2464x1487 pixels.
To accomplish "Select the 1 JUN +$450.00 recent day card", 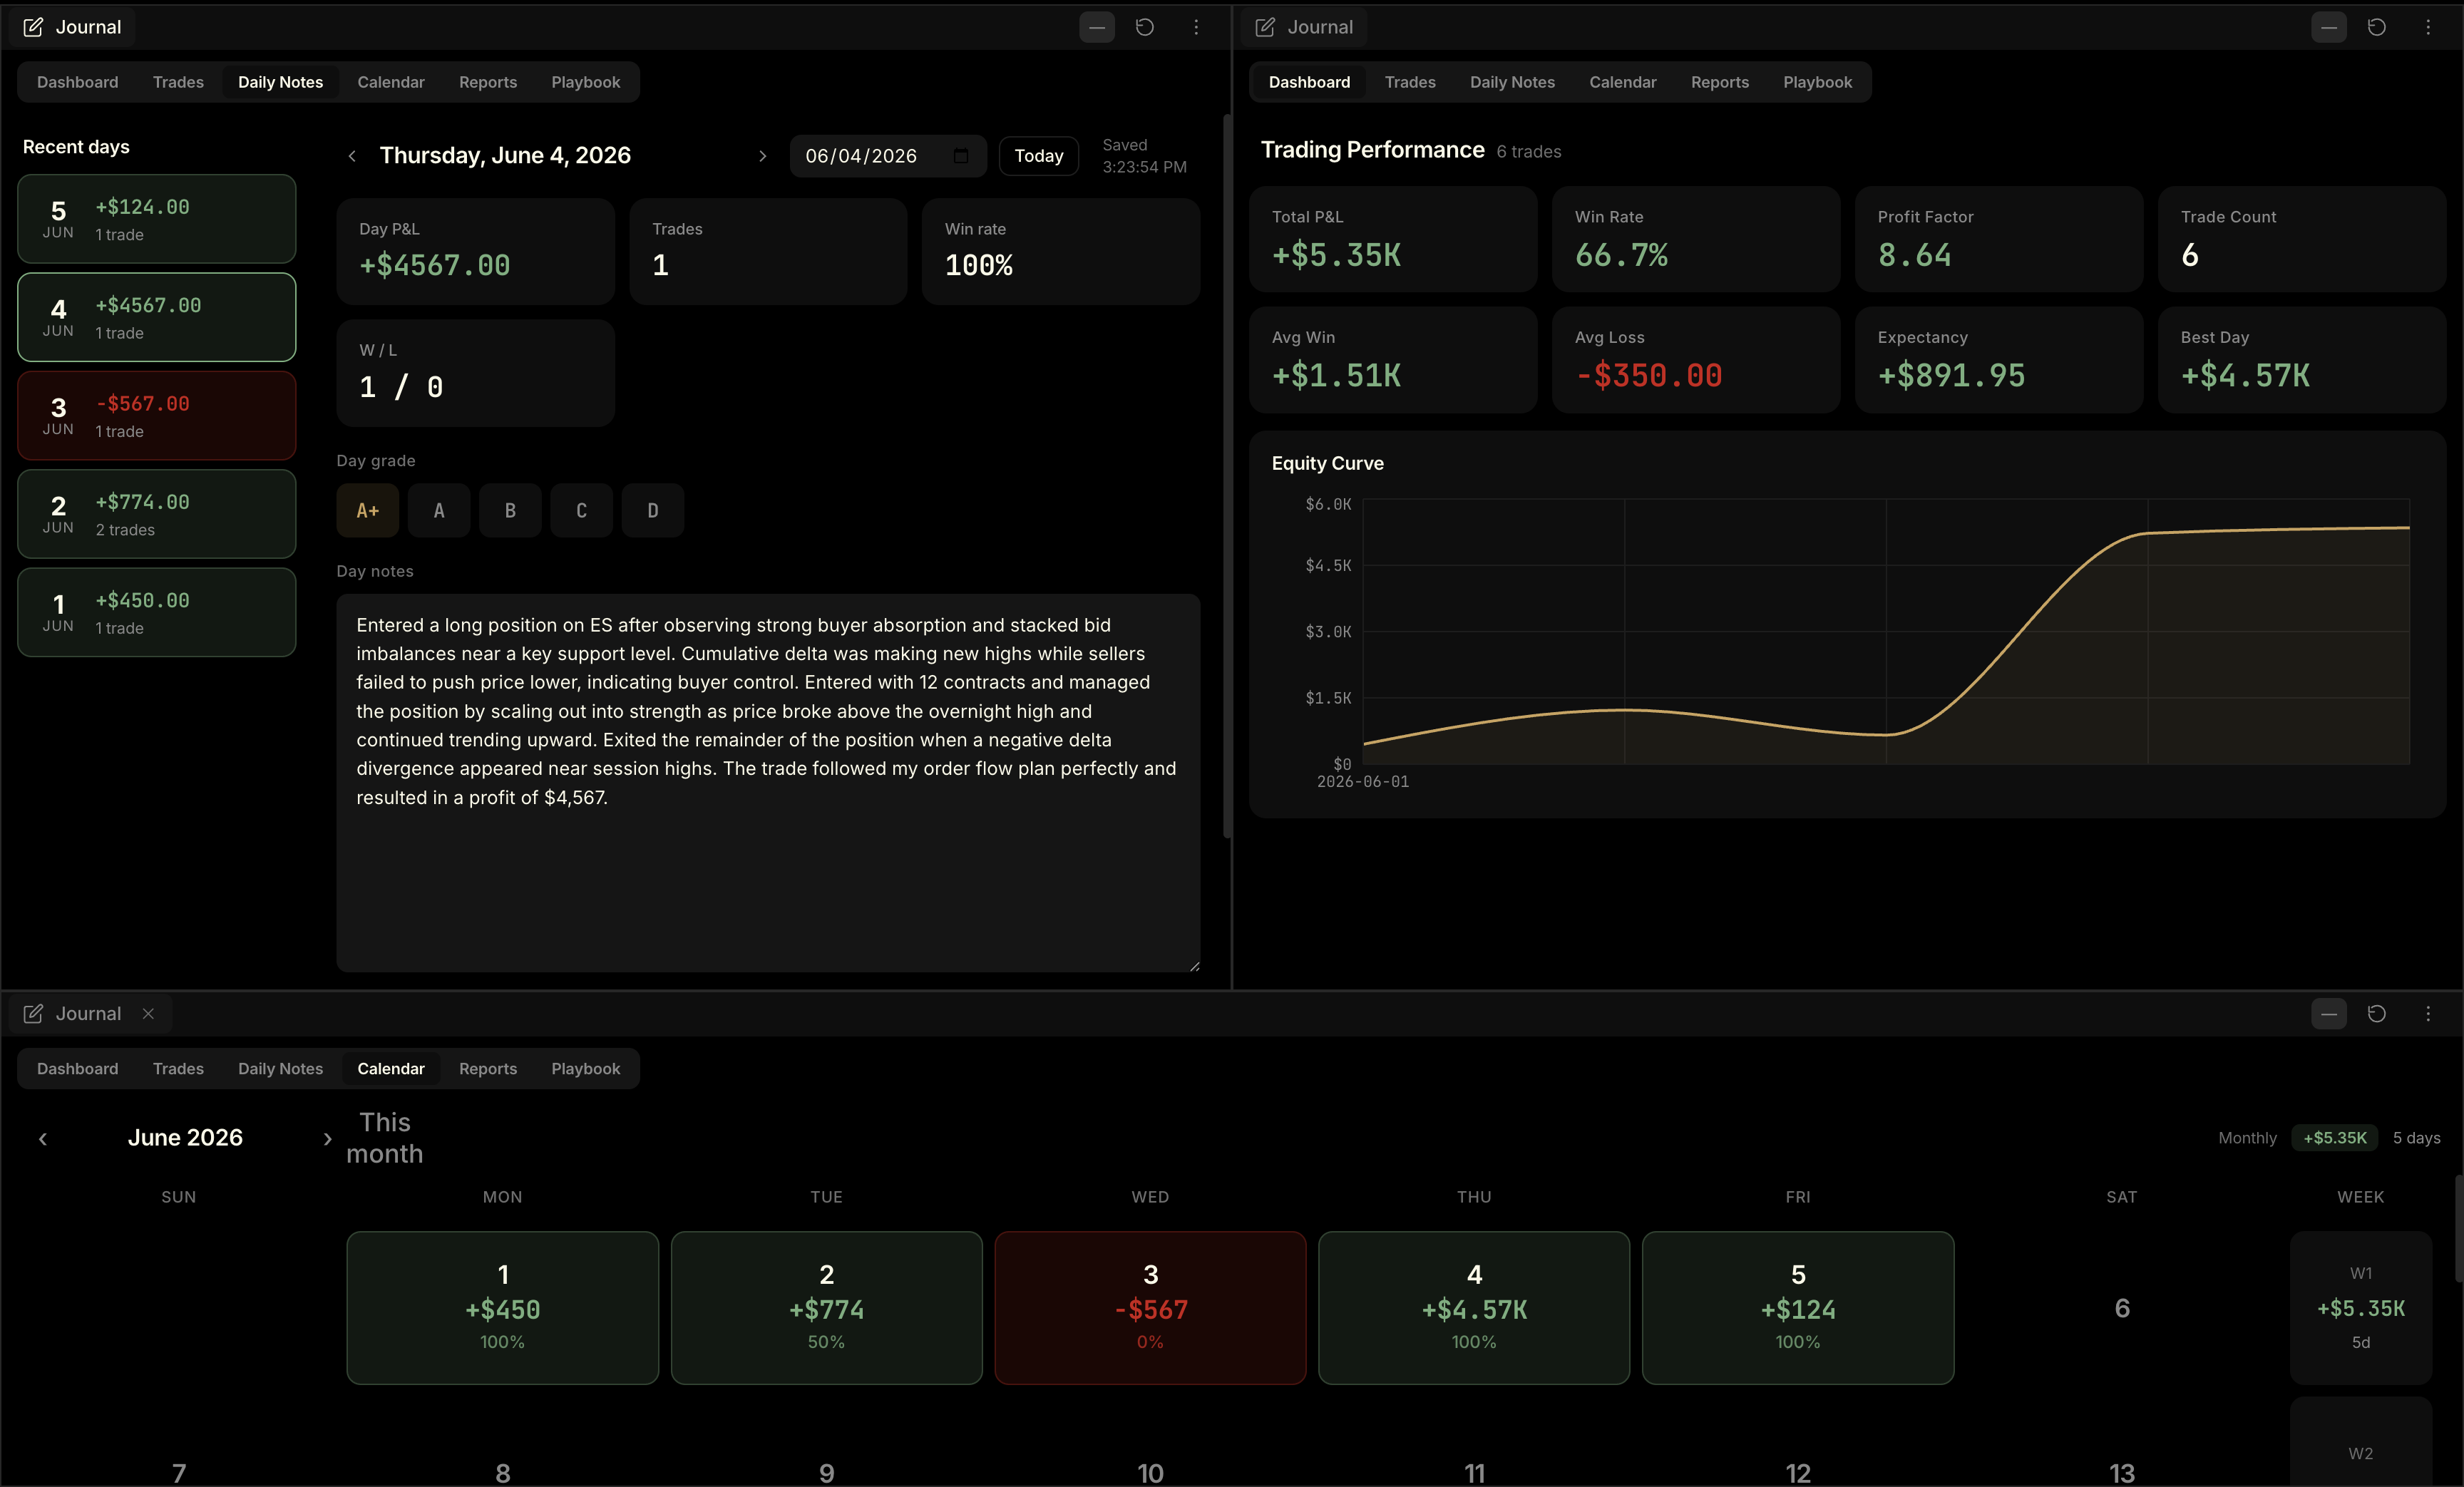I will point(157,613).
